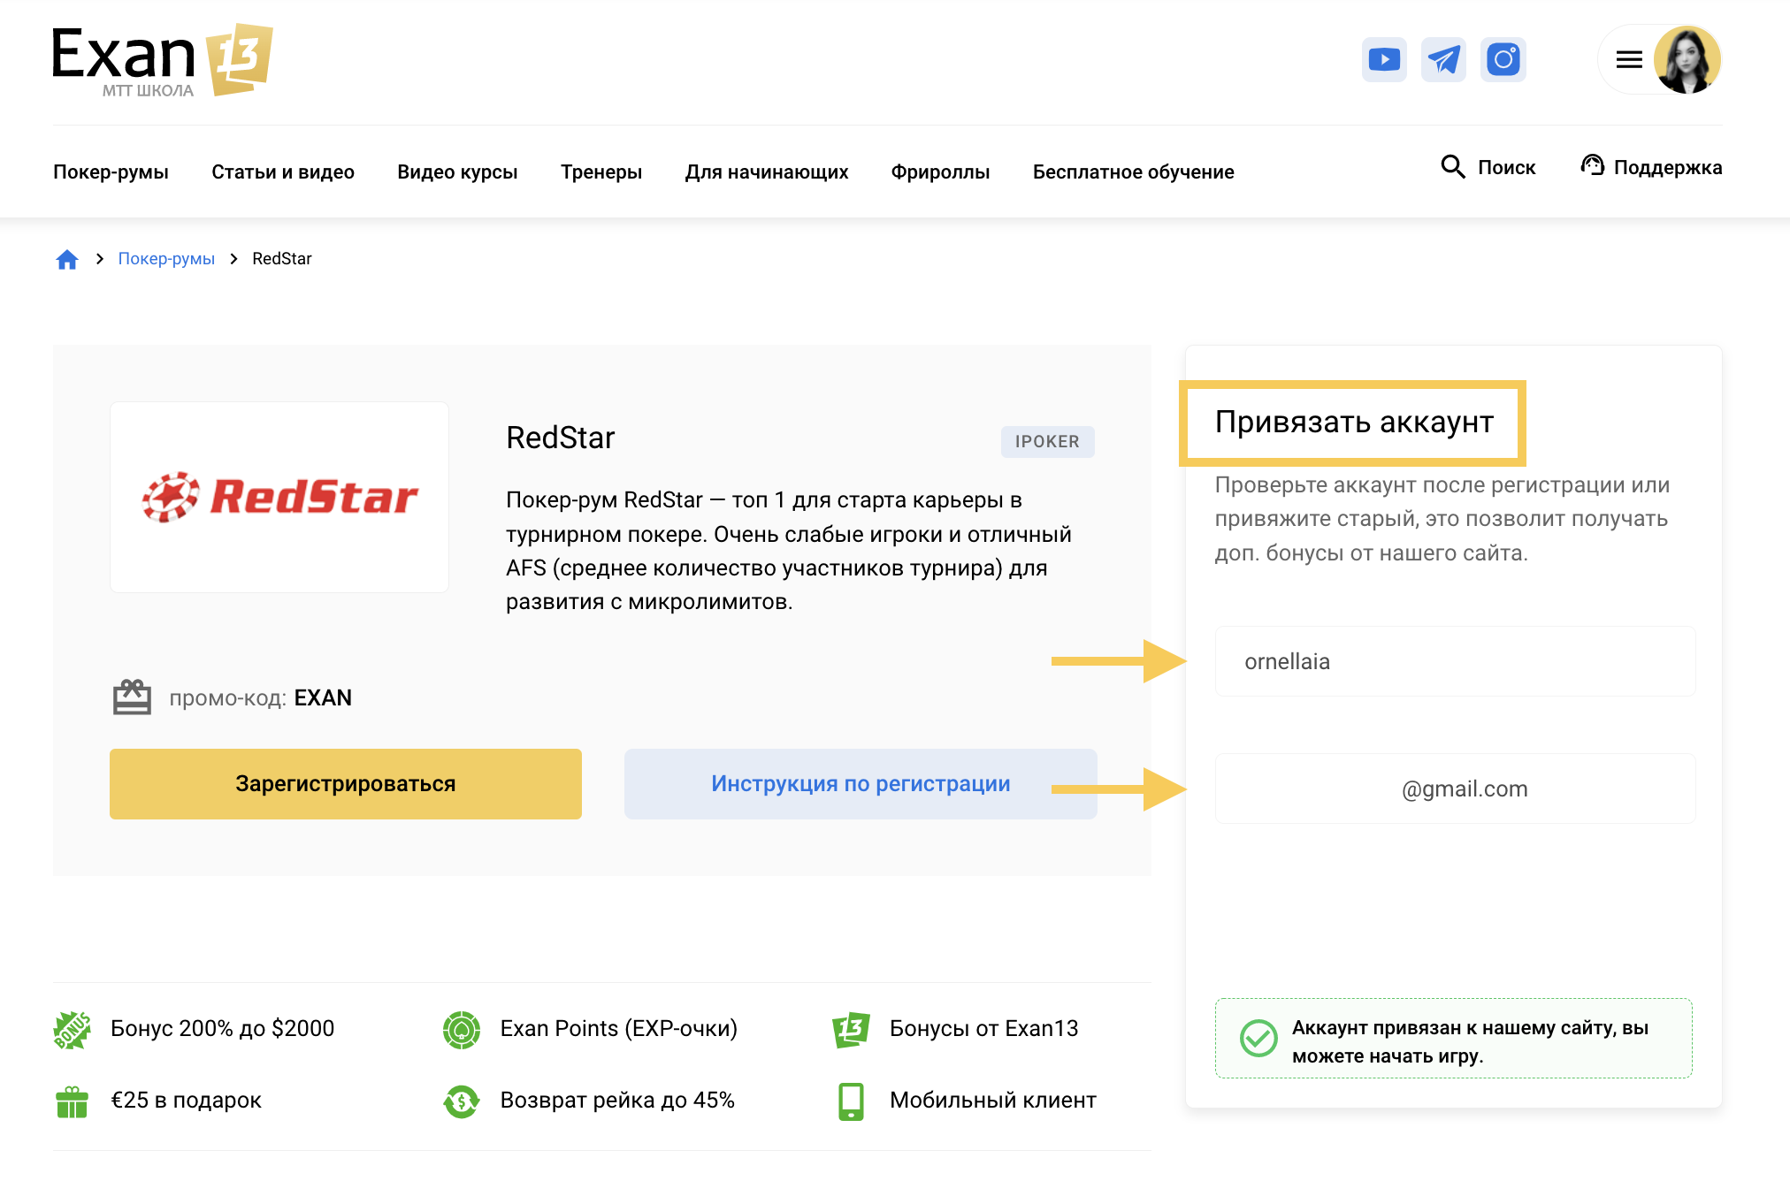Open the Тренеры menu item
This screenshot has width=1790, height=1181.
pos(601,171)
